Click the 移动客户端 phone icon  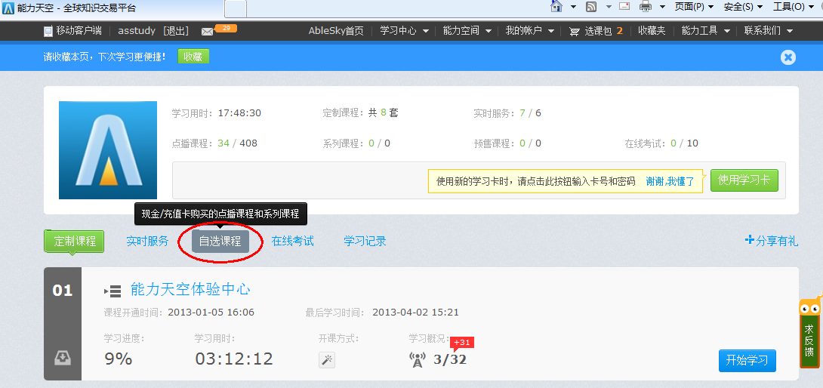pos(48,32)
